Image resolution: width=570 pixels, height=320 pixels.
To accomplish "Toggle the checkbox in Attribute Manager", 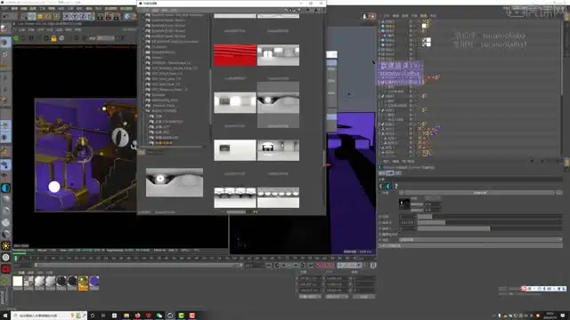I will pos(401,234).
